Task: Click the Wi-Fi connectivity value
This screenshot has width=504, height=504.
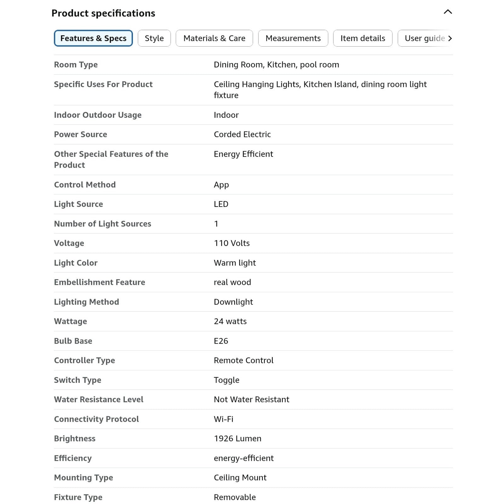Action: (224, 419)
